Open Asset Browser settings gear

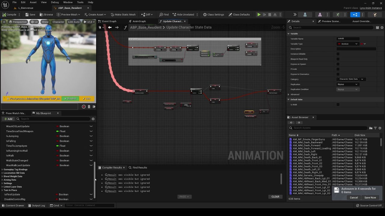point(380,128)
